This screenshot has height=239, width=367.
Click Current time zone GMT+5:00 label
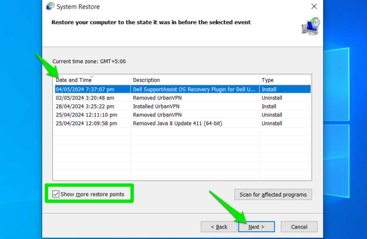pos(89,61)
